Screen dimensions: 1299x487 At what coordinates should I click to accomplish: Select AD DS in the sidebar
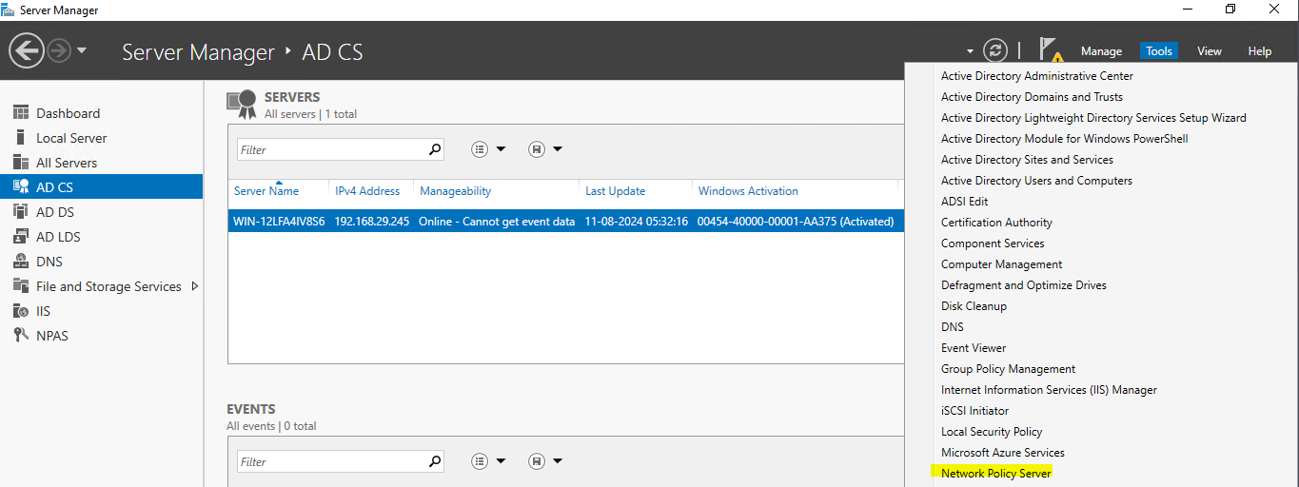tap(55, 212)
